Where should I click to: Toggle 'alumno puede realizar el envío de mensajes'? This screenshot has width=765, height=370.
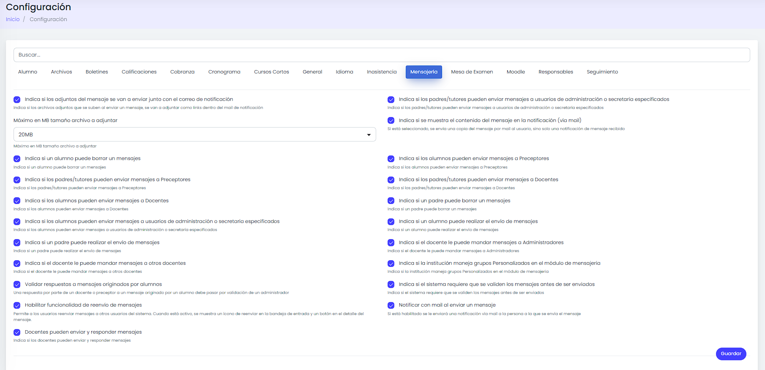point(391,222)
